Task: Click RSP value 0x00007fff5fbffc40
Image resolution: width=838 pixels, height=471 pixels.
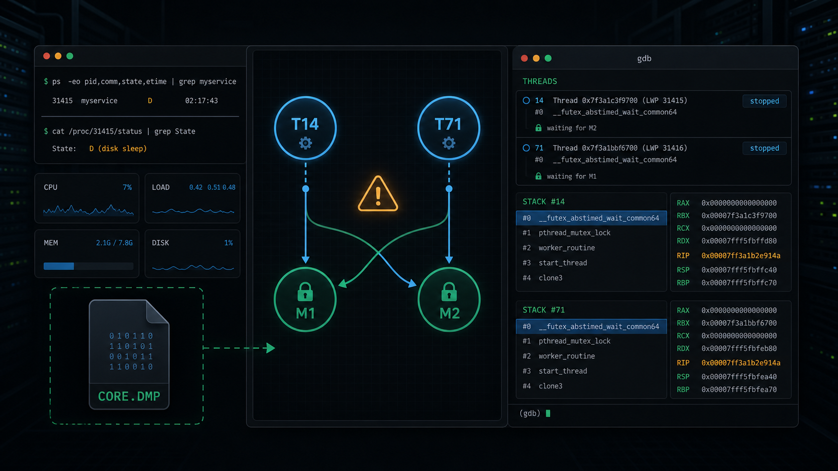Action: (739, 270)
